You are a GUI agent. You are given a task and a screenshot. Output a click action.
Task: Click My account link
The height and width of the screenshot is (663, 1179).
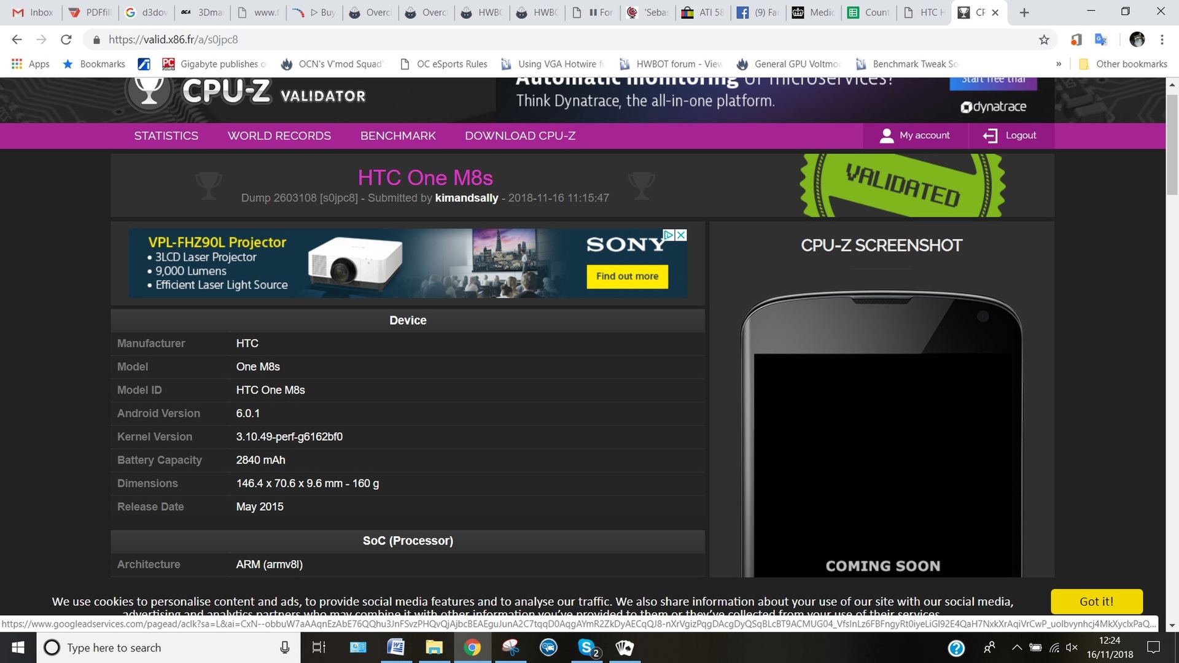point(915,136)
